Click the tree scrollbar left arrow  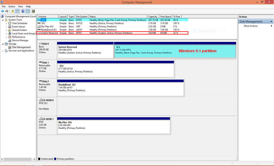pyautogui.click(x=2, y=159)
